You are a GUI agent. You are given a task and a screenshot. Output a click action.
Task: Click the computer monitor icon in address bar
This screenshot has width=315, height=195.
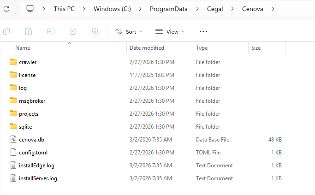[x=30, y=9]
